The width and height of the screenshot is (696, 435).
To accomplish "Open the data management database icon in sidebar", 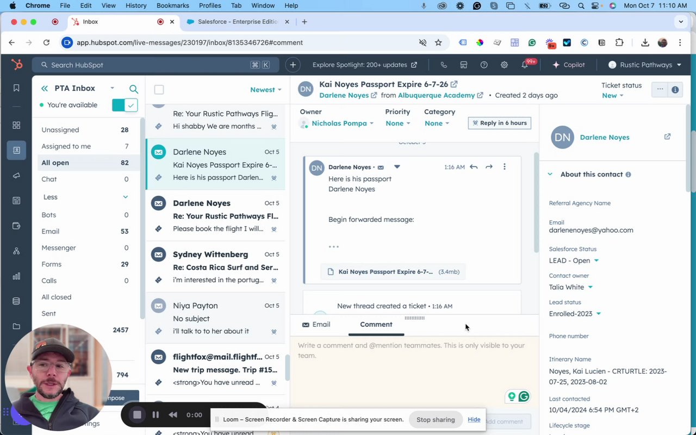I will [16, 301].
